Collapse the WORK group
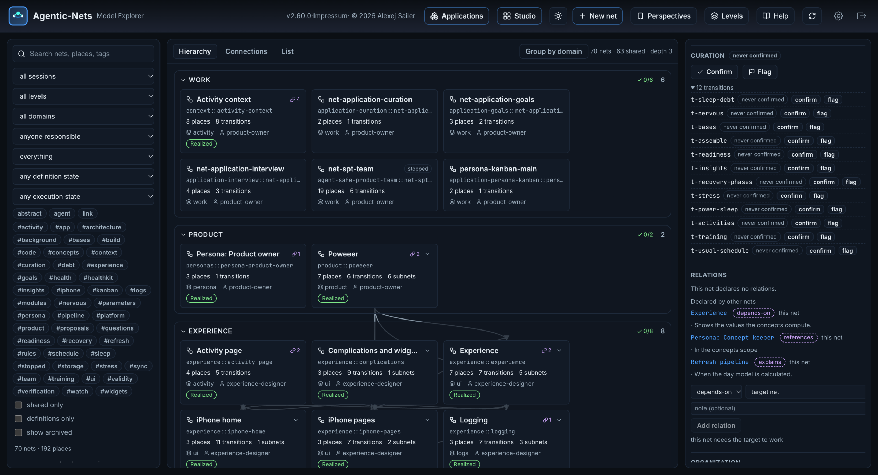 pos(183,80)
